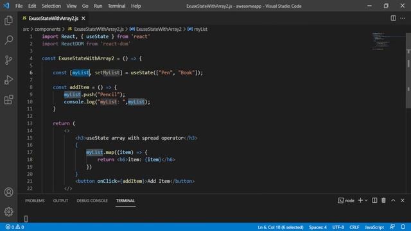Switch to the PROBLEMS panel tab
The image size is (411, 231).
(35, 201)
